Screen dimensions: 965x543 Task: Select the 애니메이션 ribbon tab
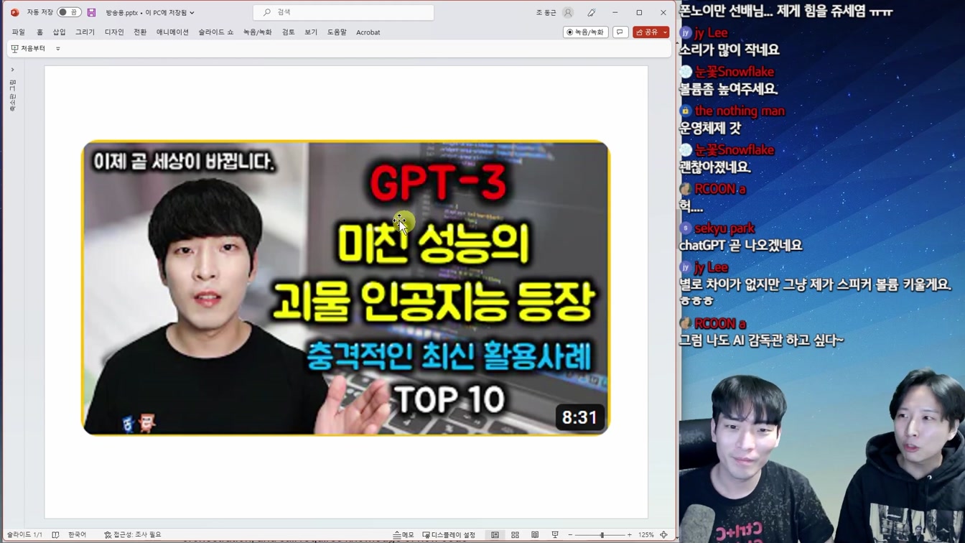pyautogui.click(x=172, y=32)
